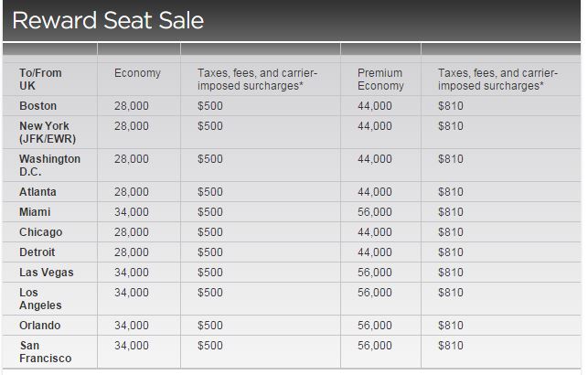Select the Los Angeles destination cell
Viewport: 588px width, 375px height.
pyautogui.click(x=40, y=299)
